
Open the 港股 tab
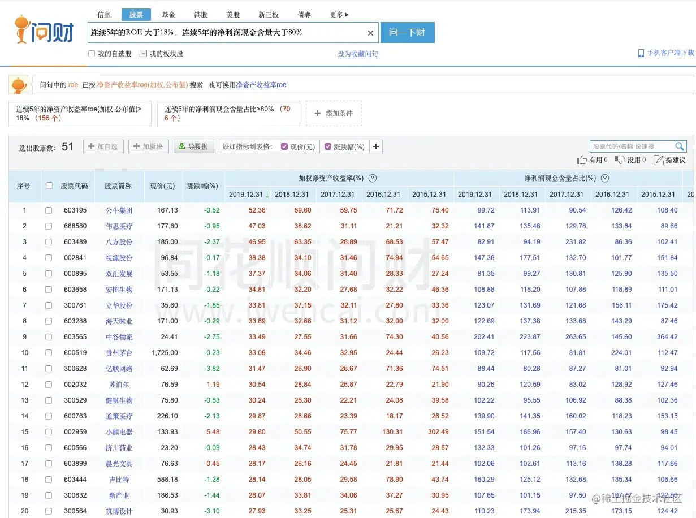[x=201, y=15]
